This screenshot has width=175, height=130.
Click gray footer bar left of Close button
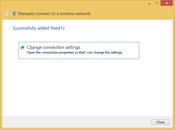[x=75, y=122]
